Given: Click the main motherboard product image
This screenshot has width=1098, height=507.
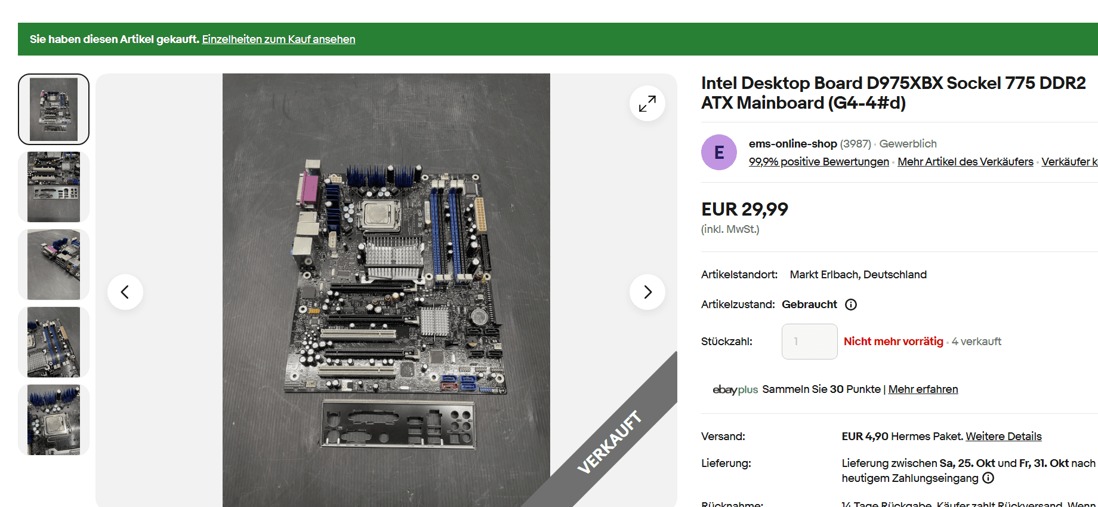Looking at the screenshot, I should point(386,290).
